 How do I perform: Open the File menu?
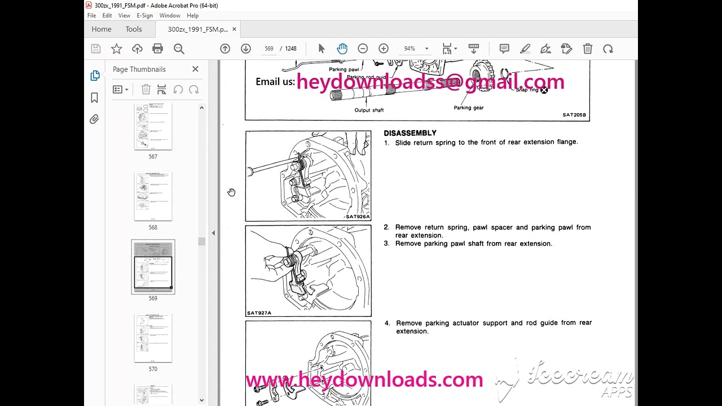click(91, 16)
